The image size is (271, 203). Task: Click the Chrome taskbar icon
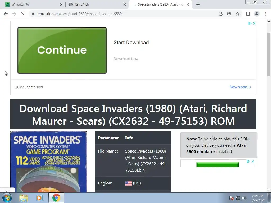point(56,198)
